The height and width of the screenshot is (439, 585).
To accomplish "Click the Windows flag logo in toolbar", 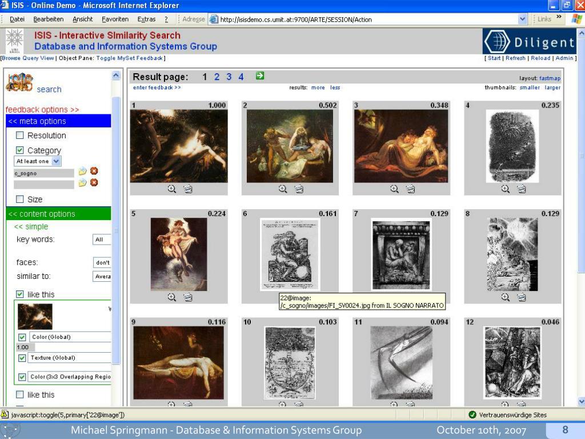I will pyautogui.click(x=577, y=19).
